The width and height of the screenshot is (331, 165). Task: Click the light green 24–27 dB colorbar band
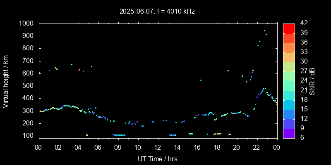[289, 76]
